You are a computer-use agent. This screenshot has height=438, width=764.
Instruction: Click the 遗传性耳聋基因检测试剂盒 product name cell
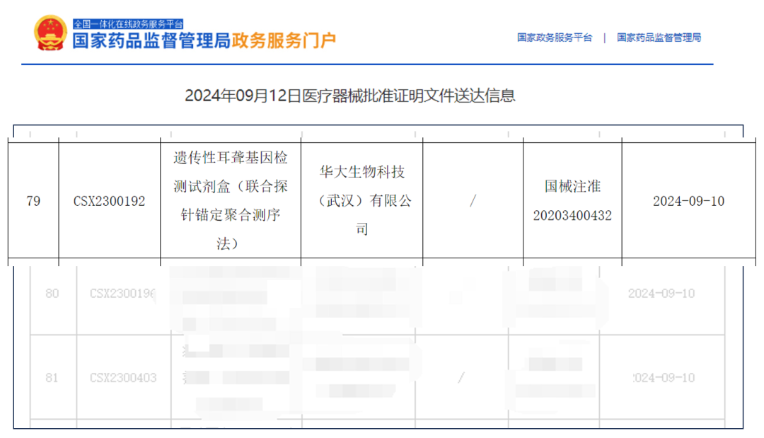pyautogui.click(x=231, y=200)
